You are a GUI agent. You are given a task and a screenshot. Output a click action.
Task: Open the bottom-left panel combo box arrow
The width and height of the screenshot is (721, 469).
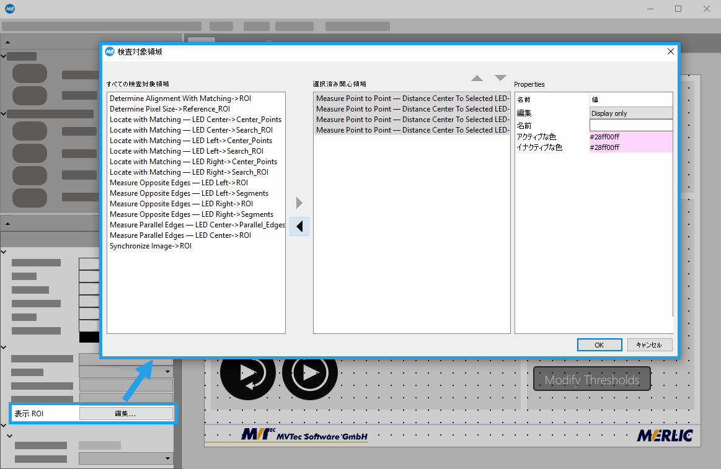tap(168, 458)
